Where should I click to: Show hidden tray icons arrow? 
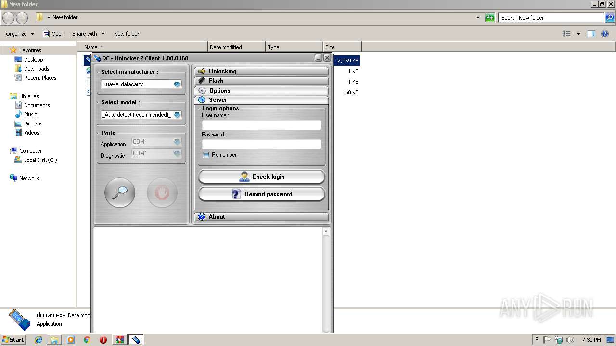537,340
